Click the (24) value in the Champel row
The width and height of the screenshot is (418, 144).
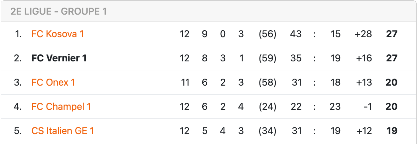(267, 107)
